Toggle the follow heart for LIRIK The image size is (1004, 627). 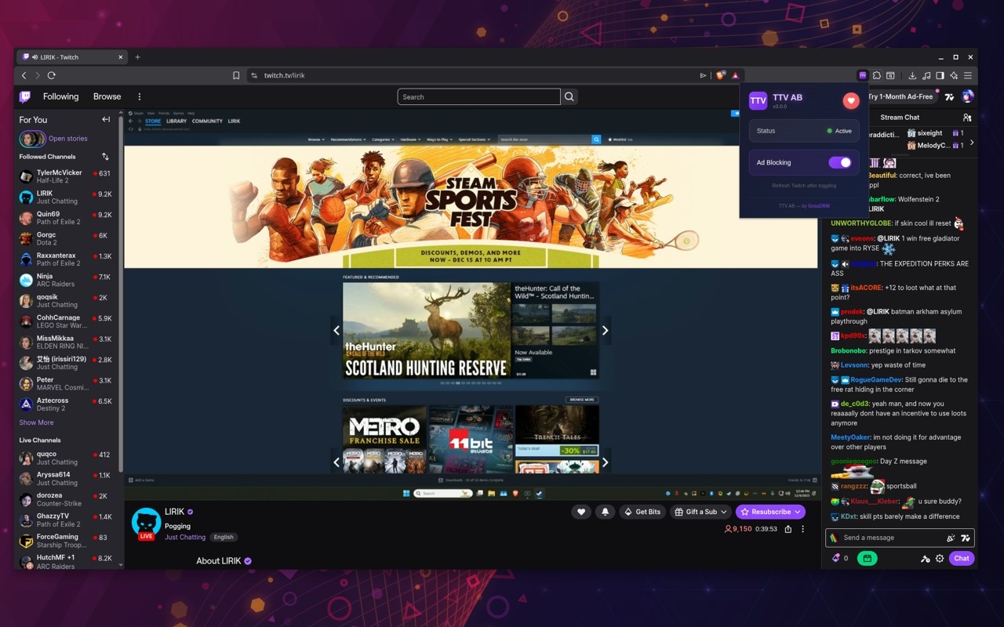pos(581,512)
